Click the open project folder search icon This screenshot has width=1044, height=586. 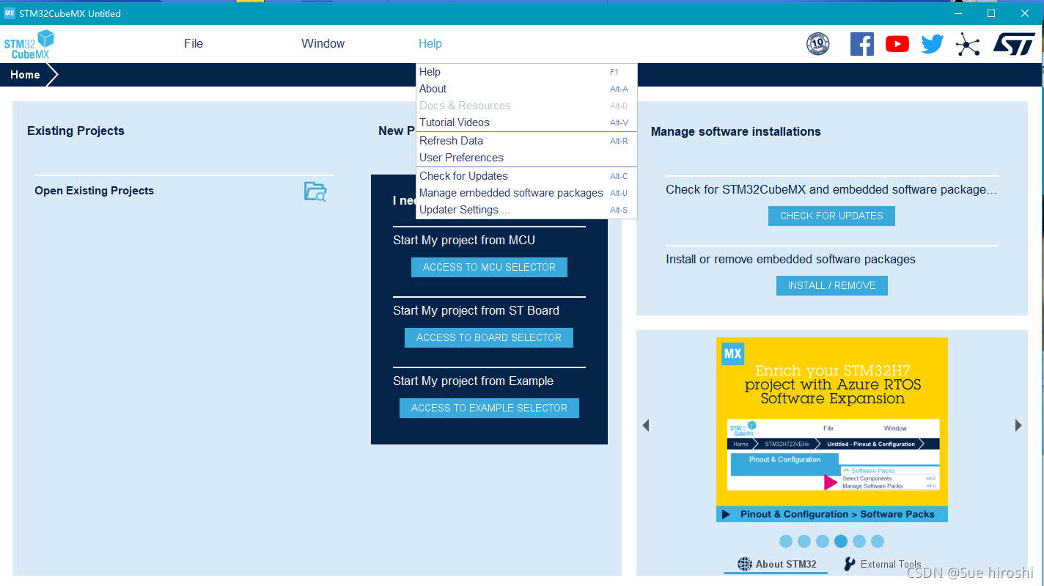315,191
